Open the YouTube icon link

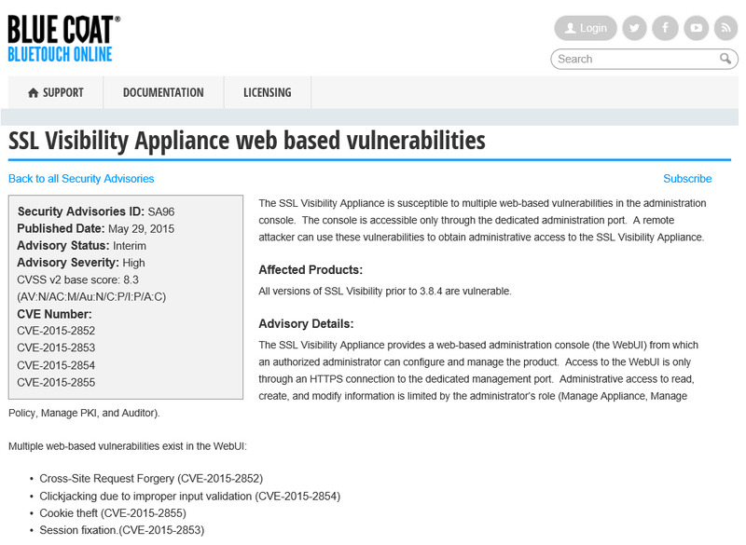696,28
